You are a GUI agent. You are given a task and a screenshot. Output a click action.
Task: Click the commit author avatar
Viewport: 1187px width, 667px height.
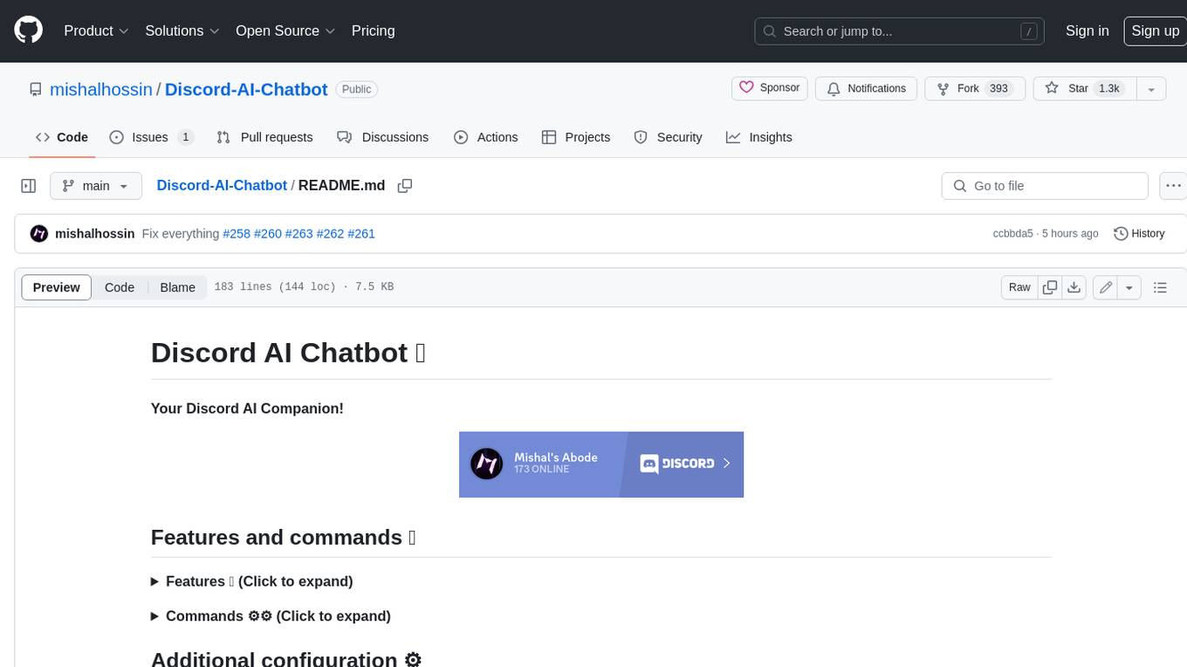click(x=38, y=233)
